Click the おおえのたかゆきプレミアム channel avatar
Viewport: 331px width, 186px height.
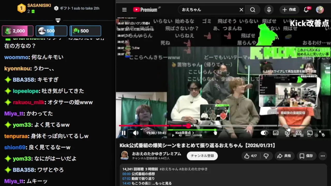click(125, 156)
